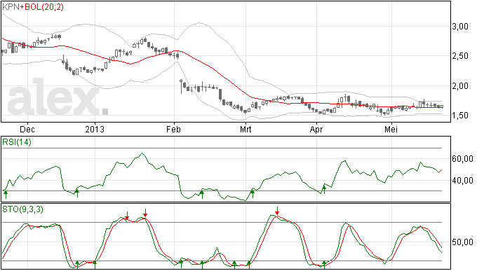The height and width of the screenshot is (271, 484).
Task: Click the 3,00 price axis value
Action: [x=460, y=27]
